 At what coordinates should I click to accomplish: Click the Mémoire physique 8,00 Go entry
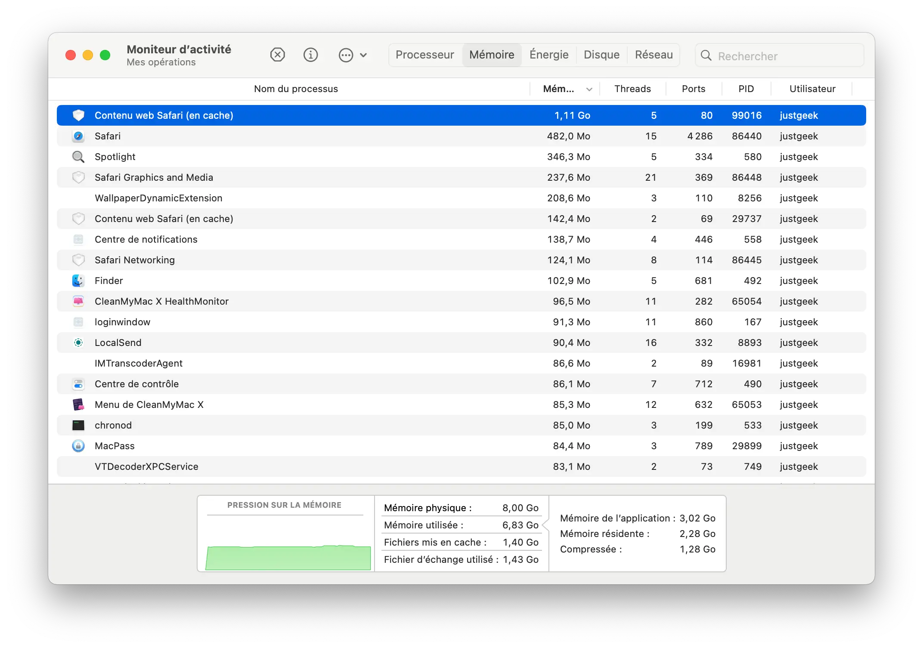coord(461,508)
